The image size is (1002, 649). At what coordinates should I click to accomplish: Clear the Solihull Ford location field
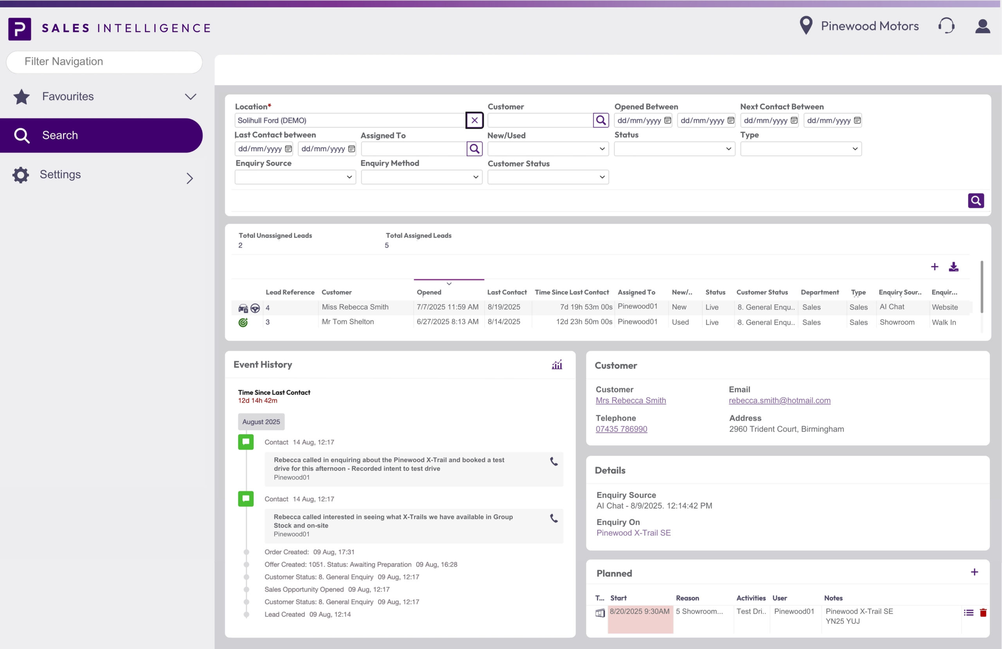(x=474, y=120)
